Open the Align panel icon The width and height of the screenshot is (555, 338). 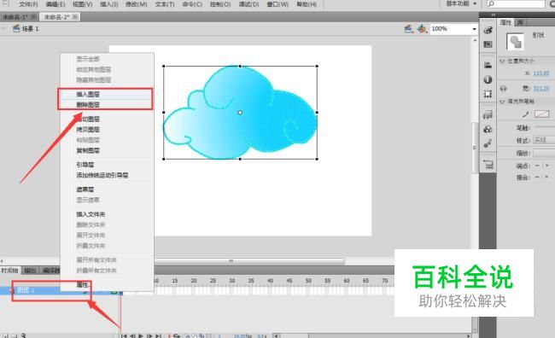tap(488, 65)
